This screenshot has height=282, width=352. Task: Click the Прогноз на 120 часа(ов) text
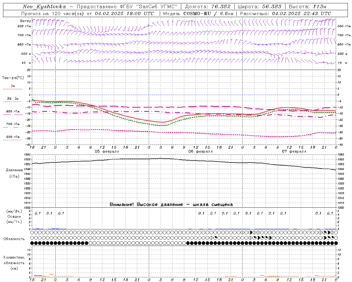53,13
